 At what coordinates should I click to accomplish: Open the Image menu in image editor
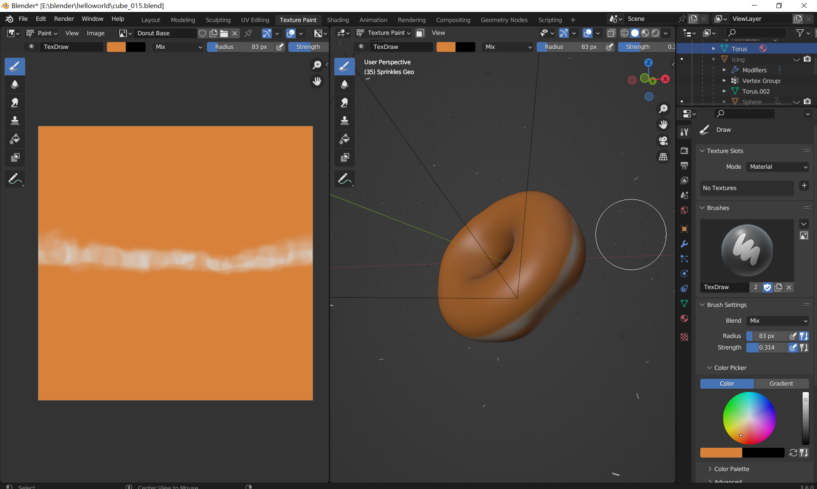95,33
